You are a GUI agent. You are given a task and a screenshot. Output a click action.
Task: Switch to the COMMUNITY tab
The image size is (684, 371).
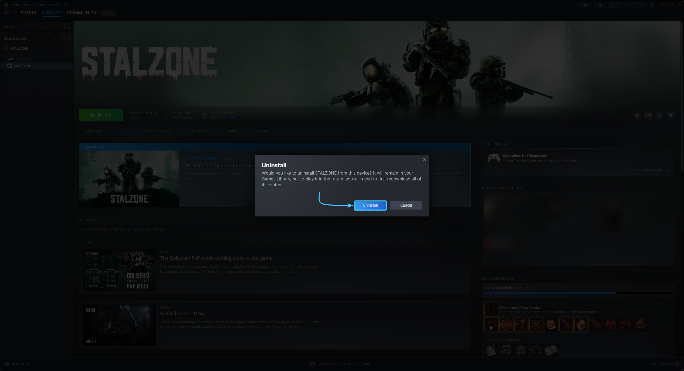[x=82, y=13]
